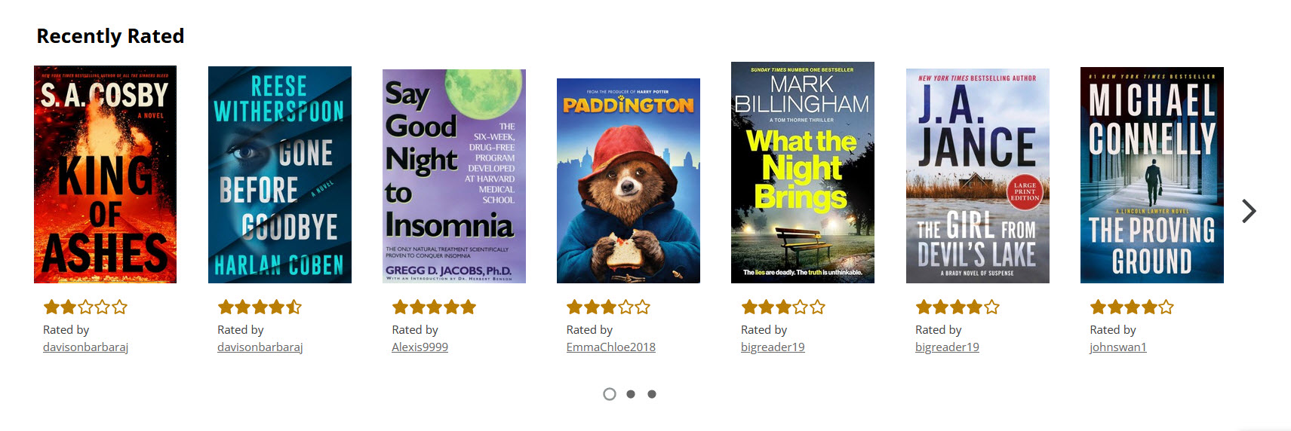
Task: Open bigreader19 link under What the Night Brings
Action: (x=773, y=347)
